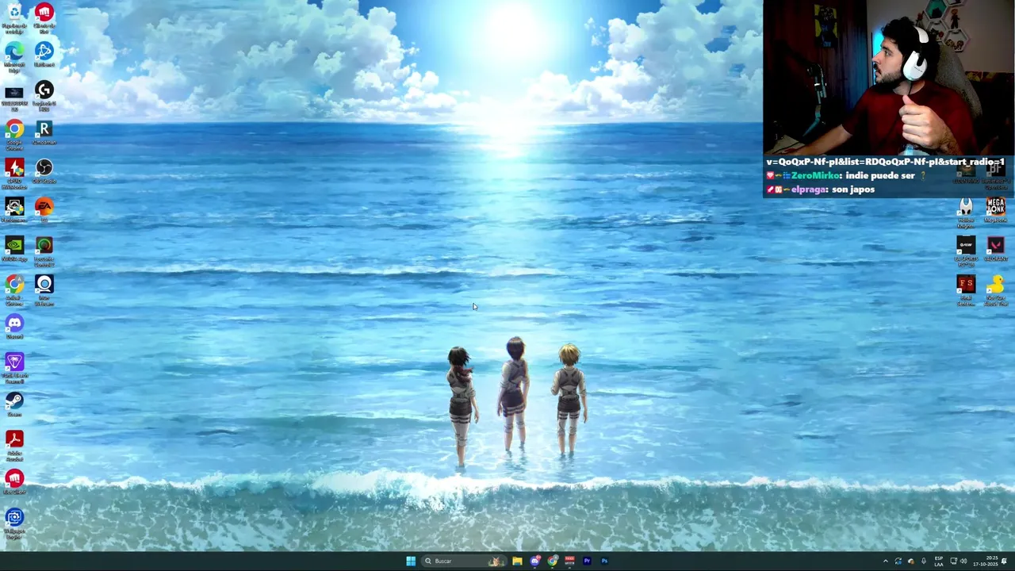Open Premiere Pro from the taskbar
This screenshot has width=1015, height=571.
[587, 561]
